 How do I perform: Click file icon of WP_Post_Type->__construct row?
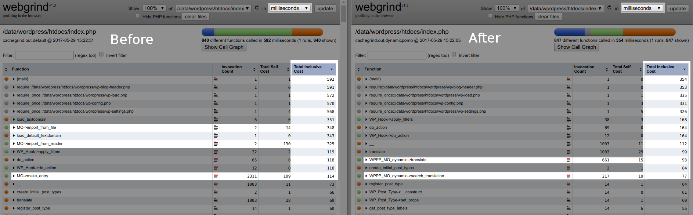click(569, 192)
